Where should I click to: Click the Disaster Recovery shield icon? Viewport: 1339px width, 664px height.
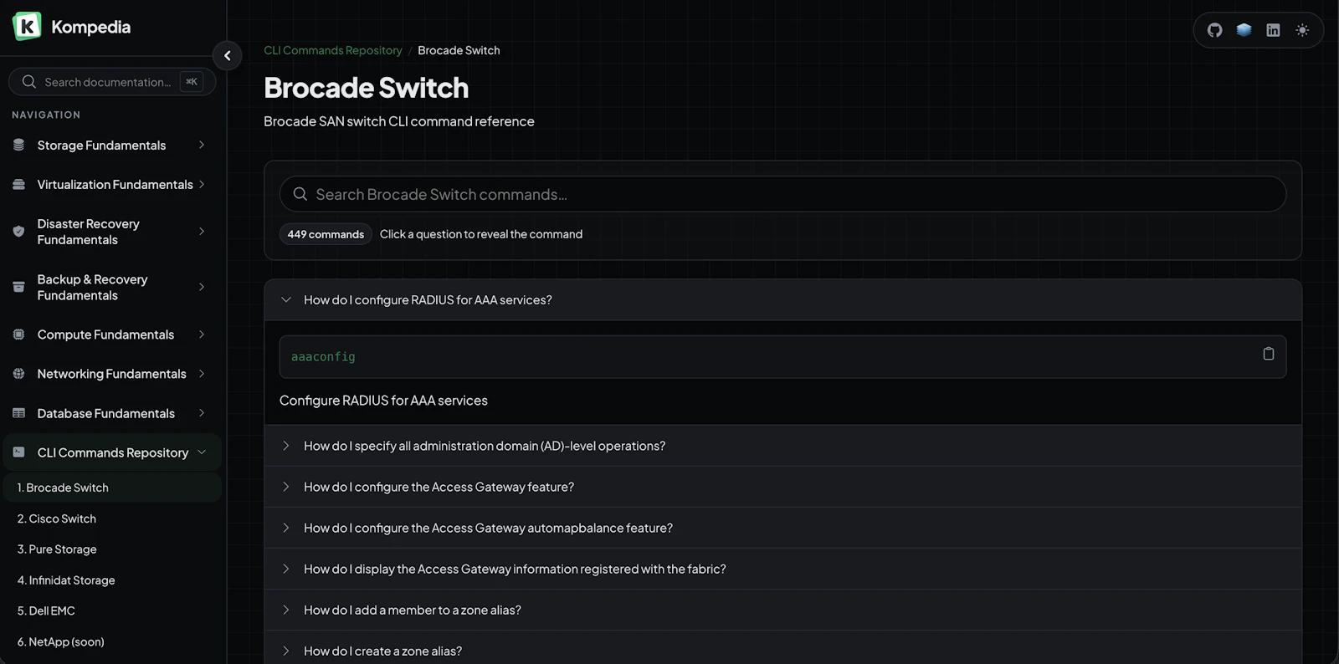point(18,232)
